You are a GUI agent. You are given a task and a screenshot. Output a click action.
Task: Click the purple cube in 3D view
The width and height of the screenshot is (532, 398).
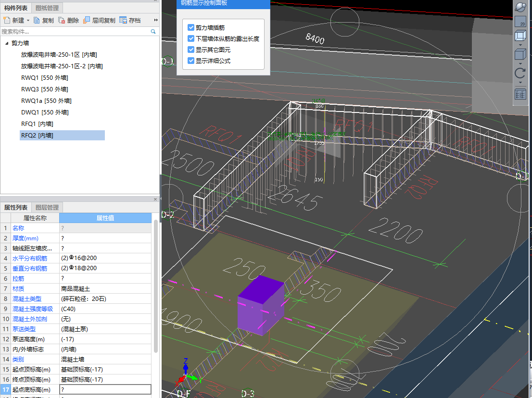(260, 305)
